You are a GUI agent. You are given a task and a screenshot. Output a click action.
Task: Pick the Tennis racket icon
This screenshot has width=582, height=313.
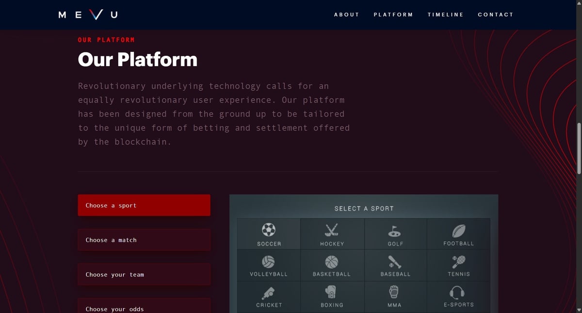pyautogui.click(x=458, y=262)
